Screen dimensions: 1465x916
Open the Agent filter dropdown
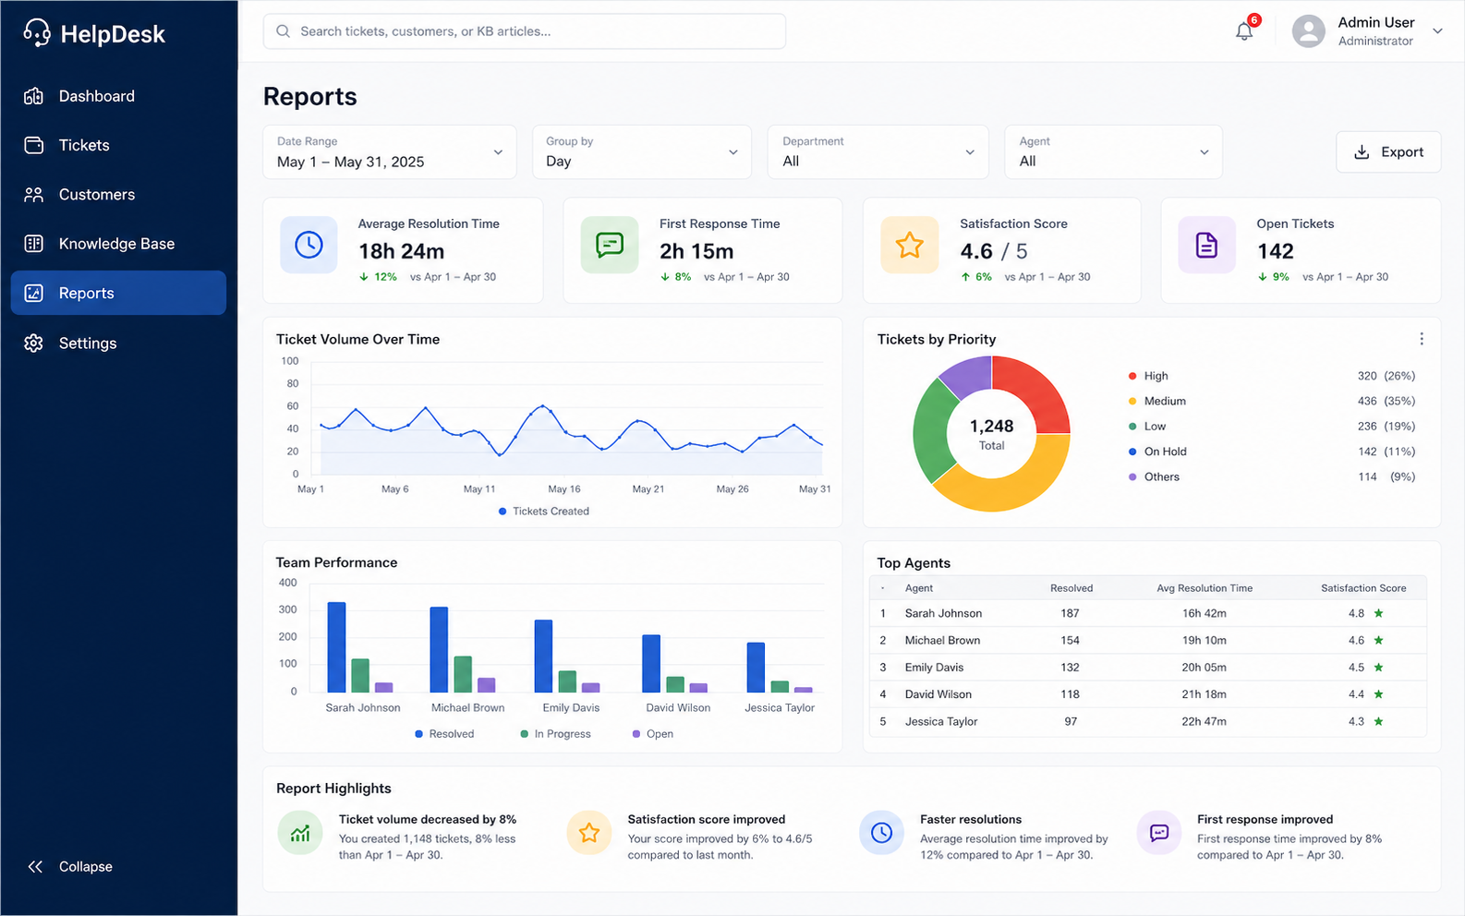coord(1114,152)
